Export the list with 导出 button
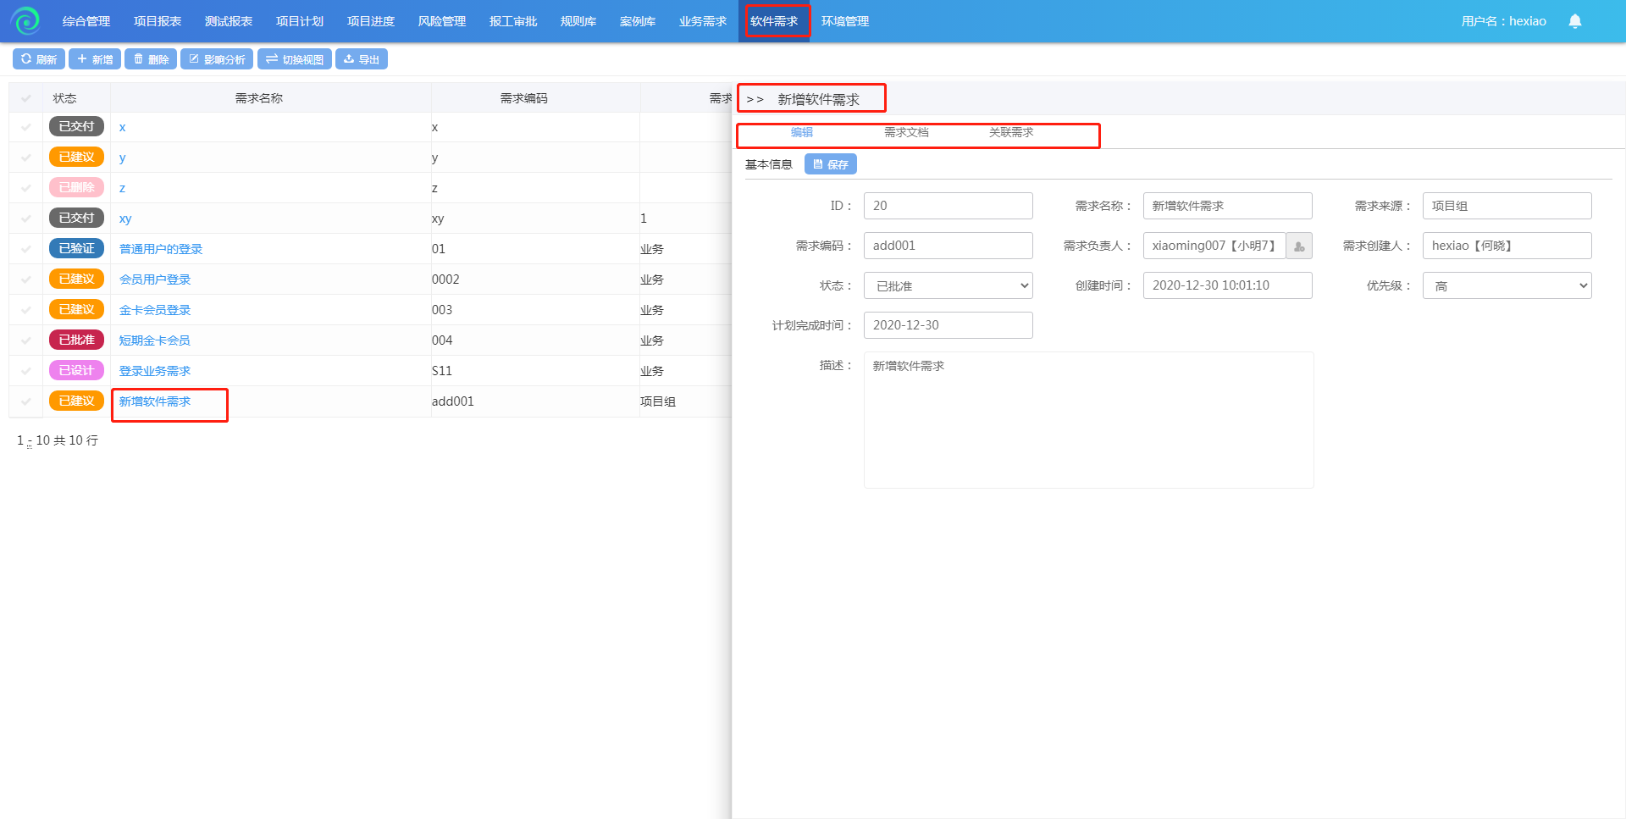 pyautogui.click(x=362, y=59)
